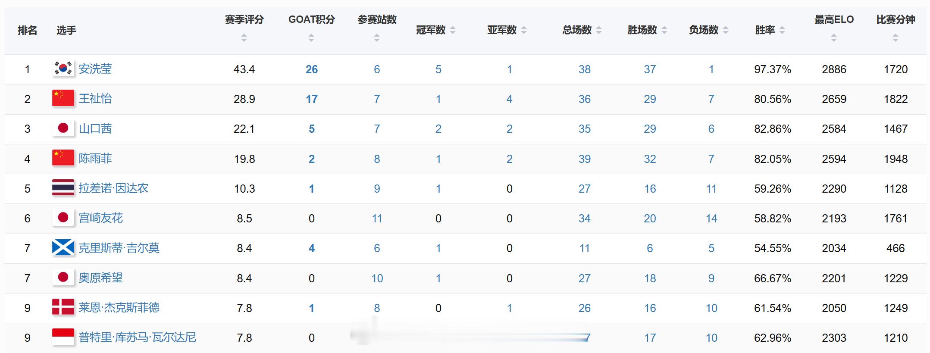
Task: Open player profile 奥原希望
Action: (101, 278)
